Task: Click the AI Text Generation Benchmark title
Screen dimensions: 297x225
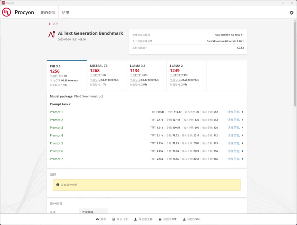Action: pos(90,33)
